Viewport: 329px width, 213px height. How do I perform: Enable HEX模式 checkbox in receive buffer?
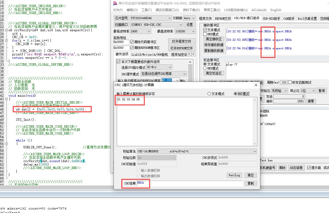pos(205,34)
